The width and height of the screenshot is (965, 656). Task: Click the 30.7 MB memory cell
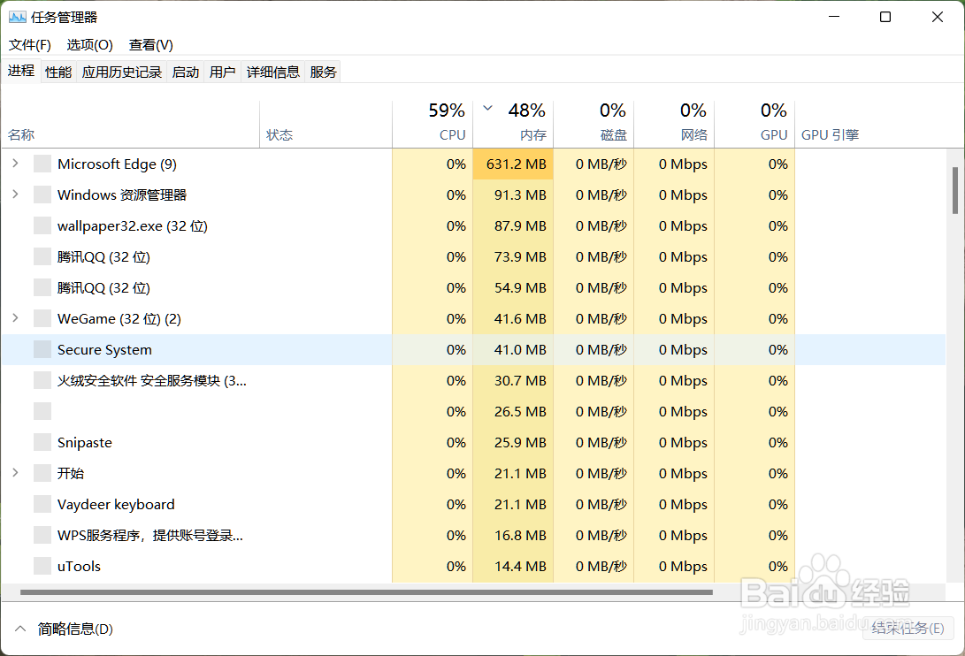[x=513, y=381]
